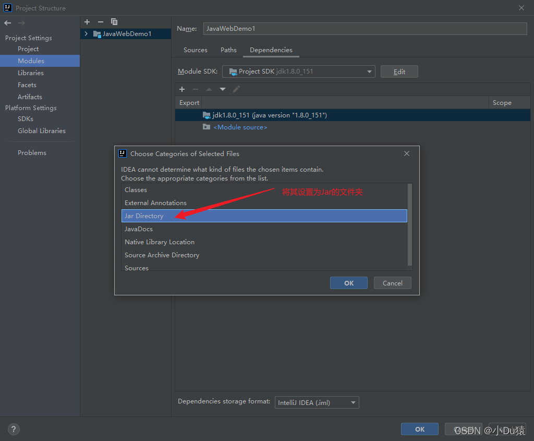Screen dimensions: 534x441
Task: Copy the selected module icon
Action: click(114, 22)
